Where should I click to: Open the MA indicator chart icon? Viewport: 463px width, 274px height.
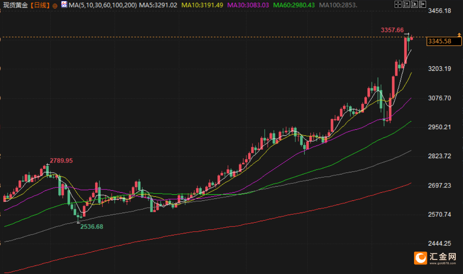click(64, 4)
